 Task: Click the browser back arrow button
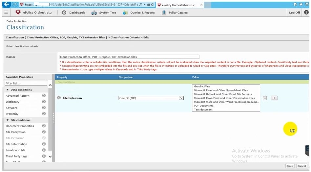(6, 4)
